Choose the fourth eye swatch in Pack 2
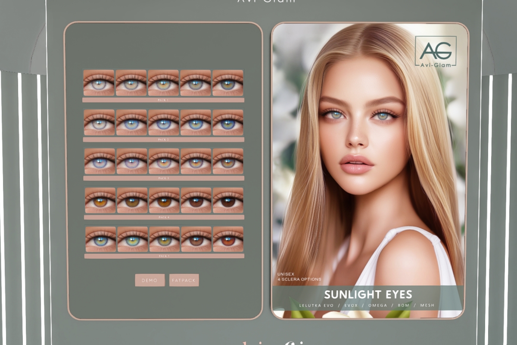 pyautogui.click(x=196, y=122)
